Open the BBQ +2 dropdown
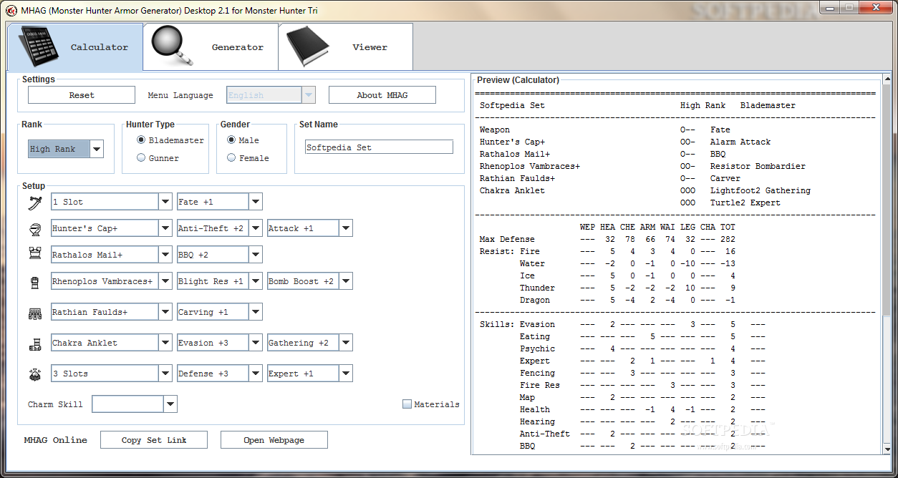This screenshot has height=478, width=898. (x=256, y=255)
